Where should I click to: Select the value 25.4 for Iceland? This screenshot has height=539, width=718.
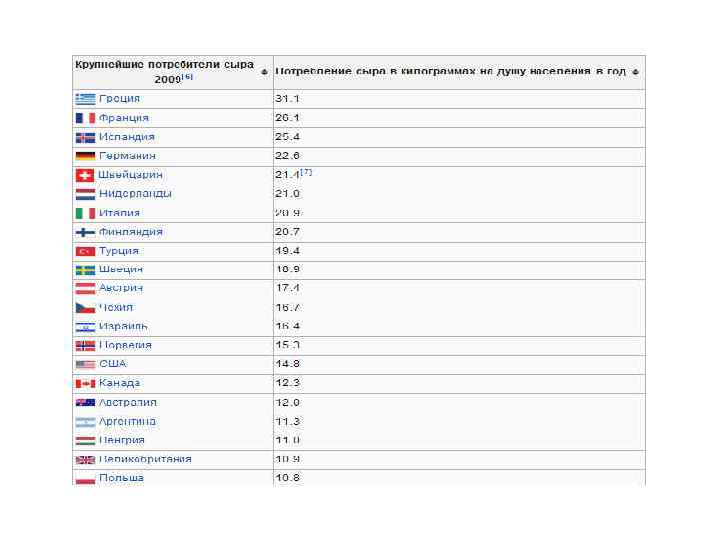click(287, 137)
